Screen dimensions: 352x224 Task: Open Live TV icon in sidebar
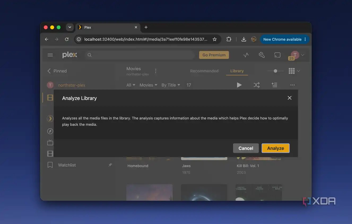point(50,143)
